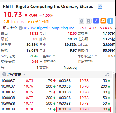Click the price change -7.66
Viewport: 116px width, 113px height.
pos(33,15)
